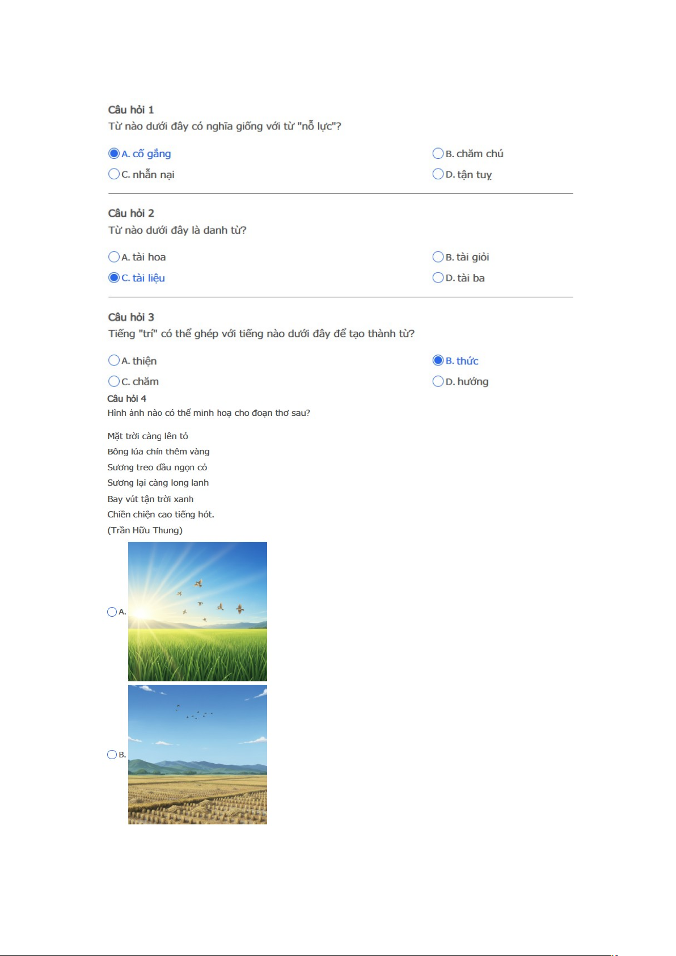Pick option D 'tài ba' radio button
The width and height of the screenshot is (676, 956).
pos(438,278)
